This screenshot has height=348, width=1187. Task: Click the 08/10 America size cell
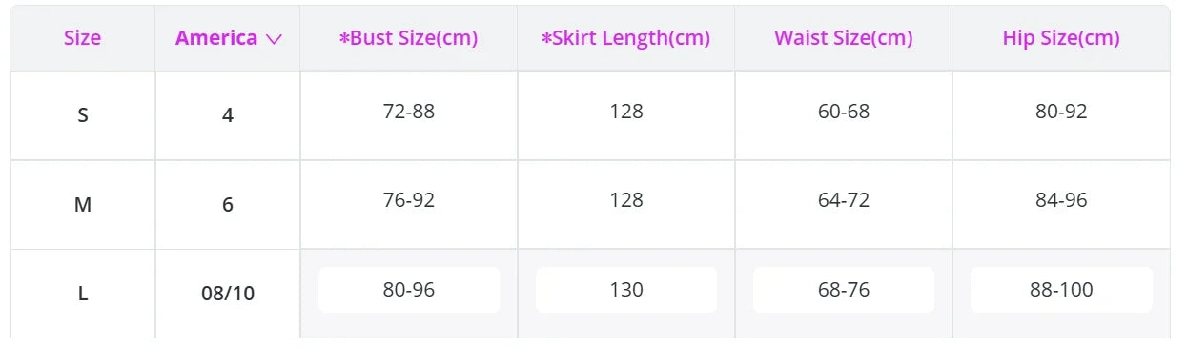click(228, 294)
